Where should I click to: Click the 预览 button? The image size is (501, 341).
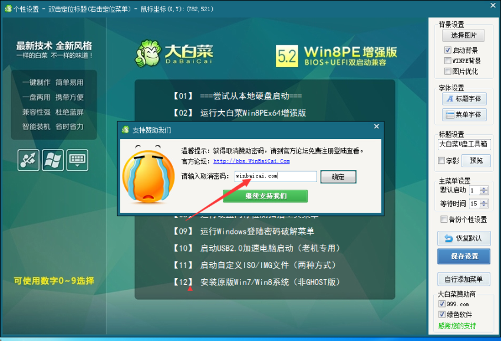(x=476, y=160)
